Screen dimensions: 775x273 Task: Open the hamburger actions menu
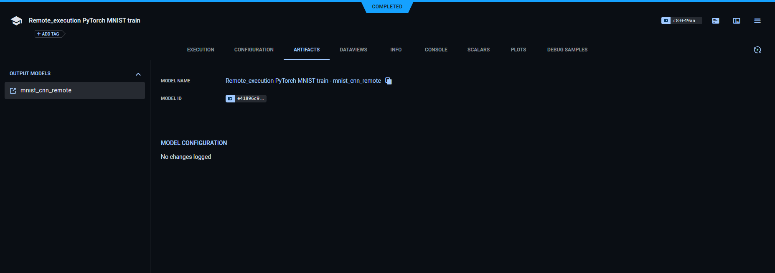click(757, 21)
